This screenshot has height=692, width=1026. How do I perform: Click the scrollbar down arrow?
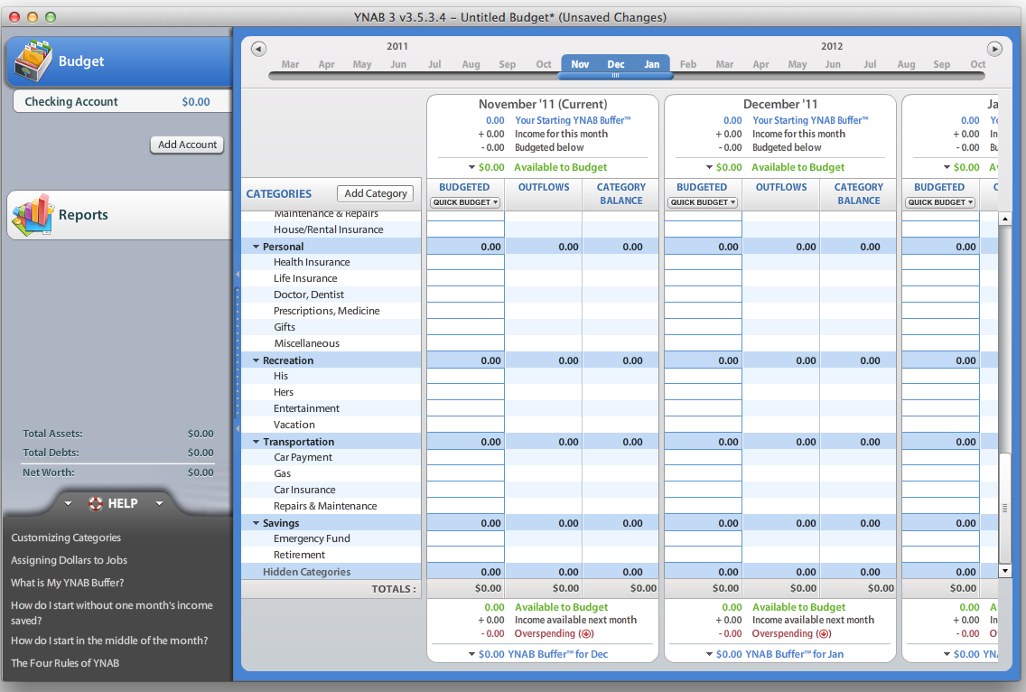point(1005,571)
